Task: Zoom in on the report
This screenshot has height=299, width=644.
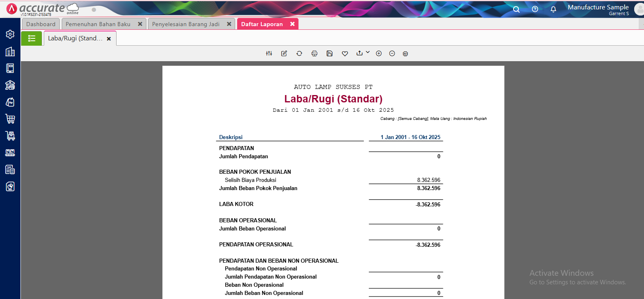Action: click(379, 53)
